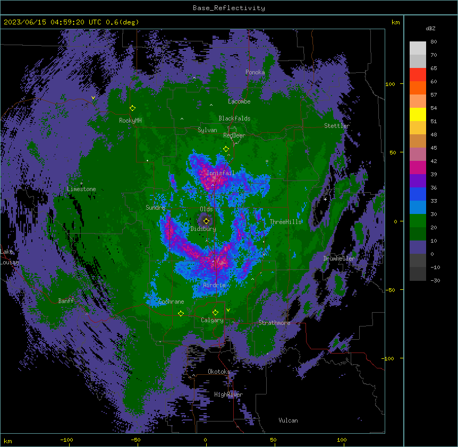Click the Drumheller city label
Viewport: 458px width, 447px height.
(x=339, y=259)
